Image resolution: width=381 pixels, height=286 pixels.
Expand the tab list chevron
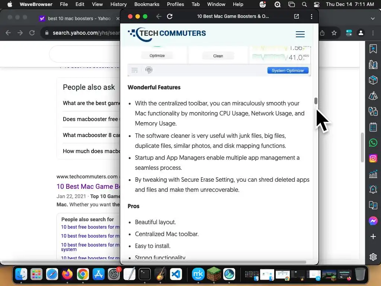pos(373,19)
